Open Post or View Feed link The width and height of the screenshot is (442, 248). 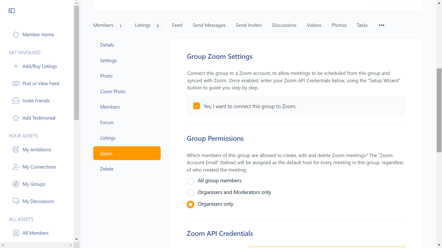point(41,83)
